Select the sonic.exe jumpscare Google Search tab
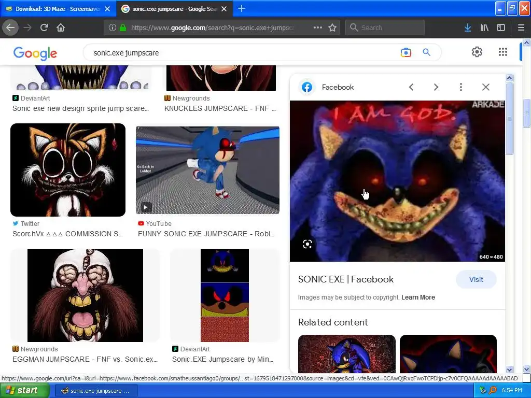 click(x=174, y=9)
